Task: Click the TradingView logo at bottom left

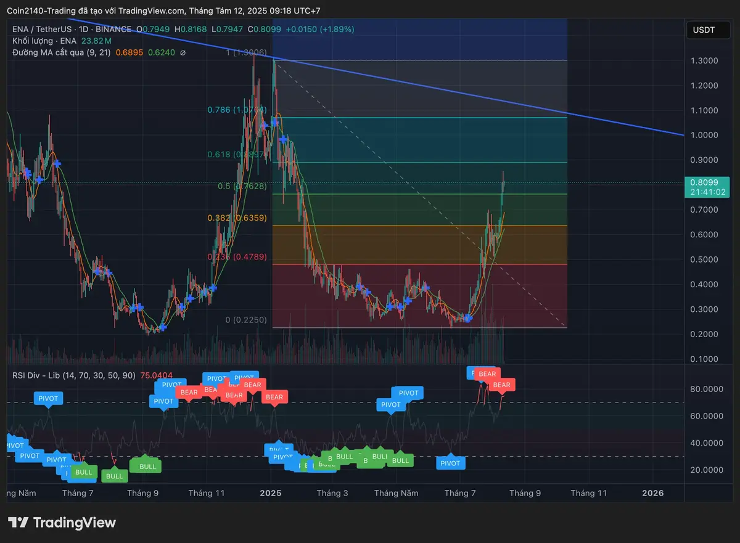Action: (62, 523)
